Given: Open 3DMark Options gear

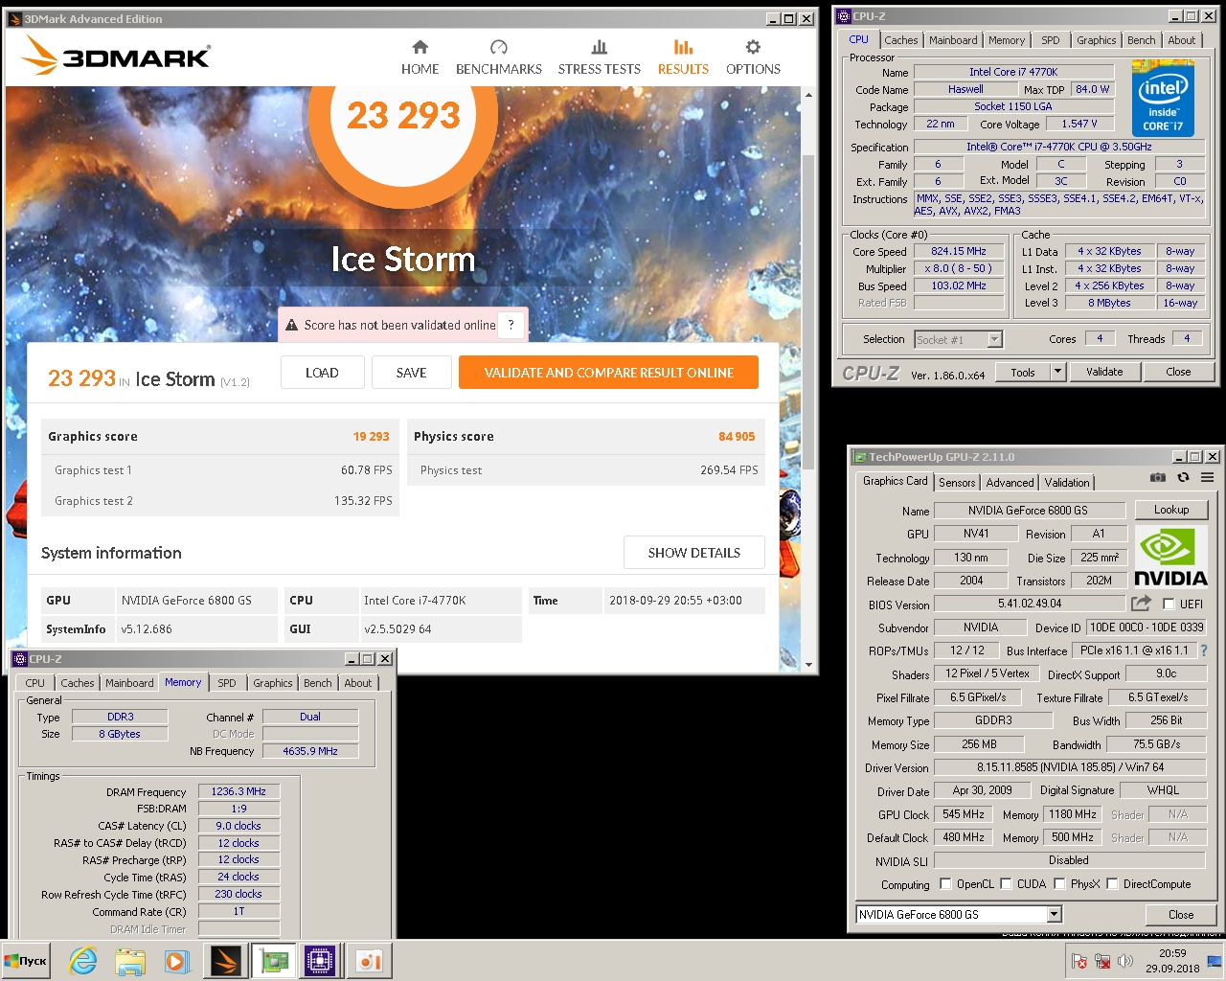Looking at the screenshot, I should (753, 57).
